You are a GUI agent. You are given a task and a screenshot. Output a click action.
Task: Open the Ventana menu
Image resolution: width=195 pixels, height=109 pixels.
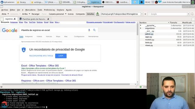[60, 10]
